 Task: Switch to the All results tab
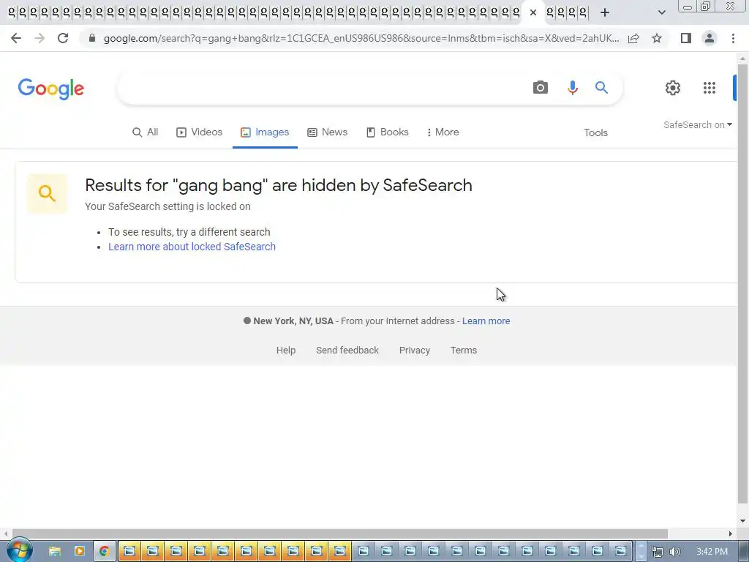pyautogui.click(x=146, y=132)
